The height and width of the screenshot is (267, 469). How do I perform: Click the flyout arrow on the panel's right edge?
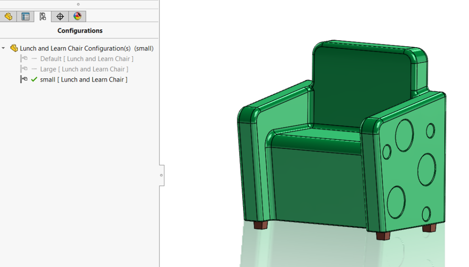[161, 174]
